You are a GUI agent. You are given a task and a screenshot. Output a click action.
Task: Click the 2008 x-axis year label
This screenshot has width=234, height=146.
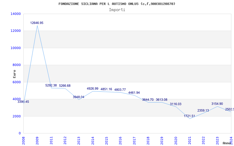coord(23,140)
